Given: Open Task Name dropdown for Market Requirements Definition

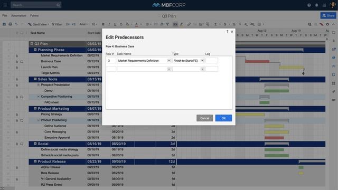Looking at the screenshot, I should tap(169, 61).
